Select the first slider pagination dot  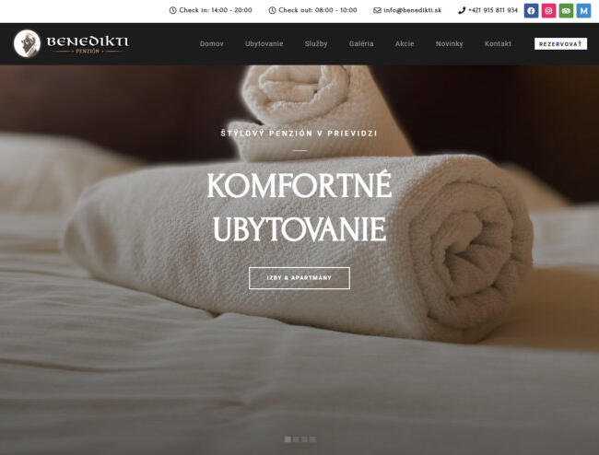pyautogui.click(x=288, y=439)
